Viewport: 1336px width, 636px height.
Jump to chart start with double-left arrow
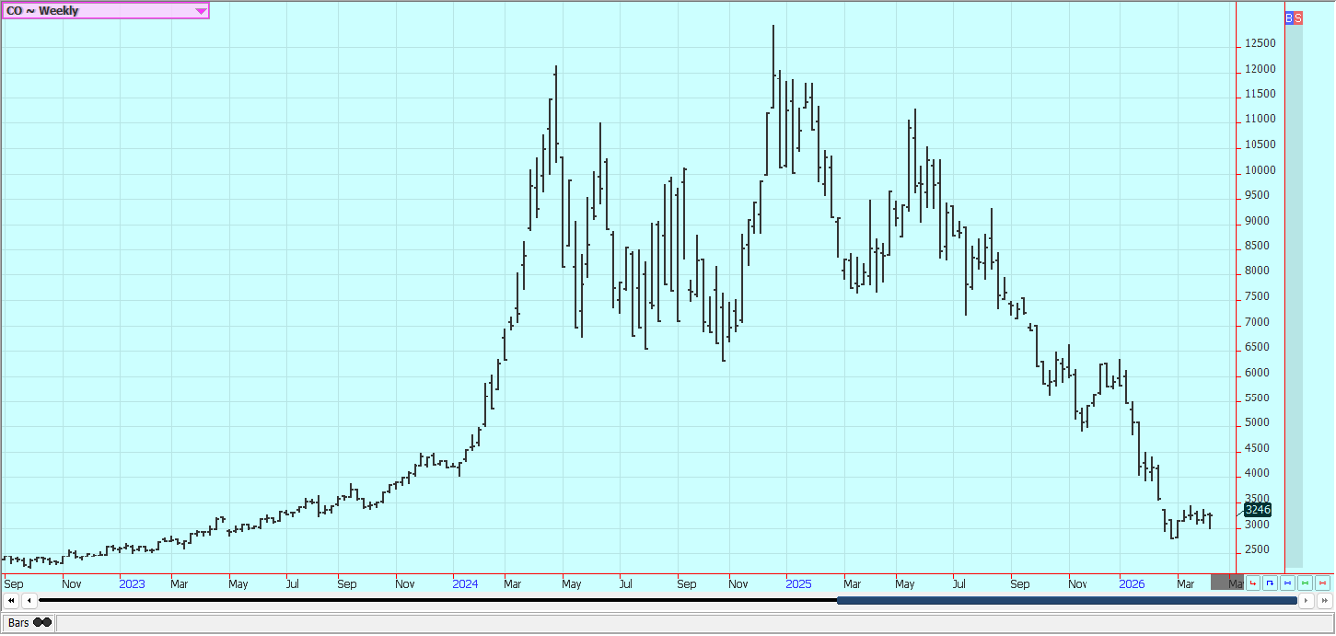pos(11,600)
